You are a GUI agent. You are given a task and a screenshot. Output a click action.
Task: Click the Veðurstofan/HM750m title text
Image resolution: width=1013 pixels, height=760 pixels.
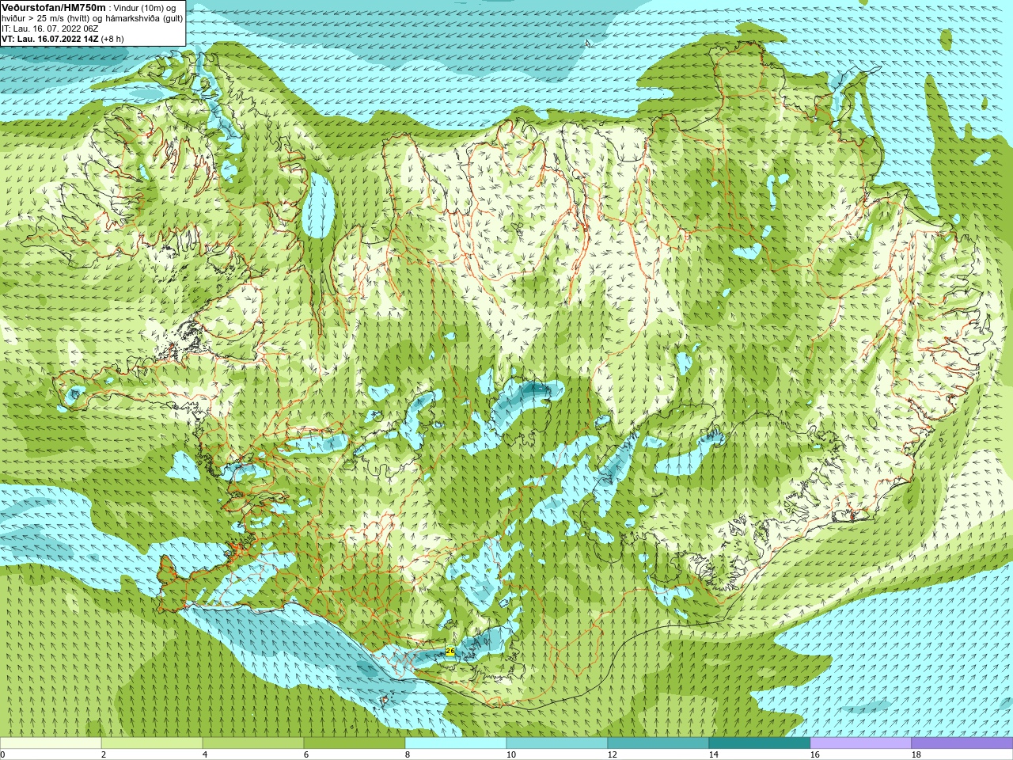click(54, 7)
